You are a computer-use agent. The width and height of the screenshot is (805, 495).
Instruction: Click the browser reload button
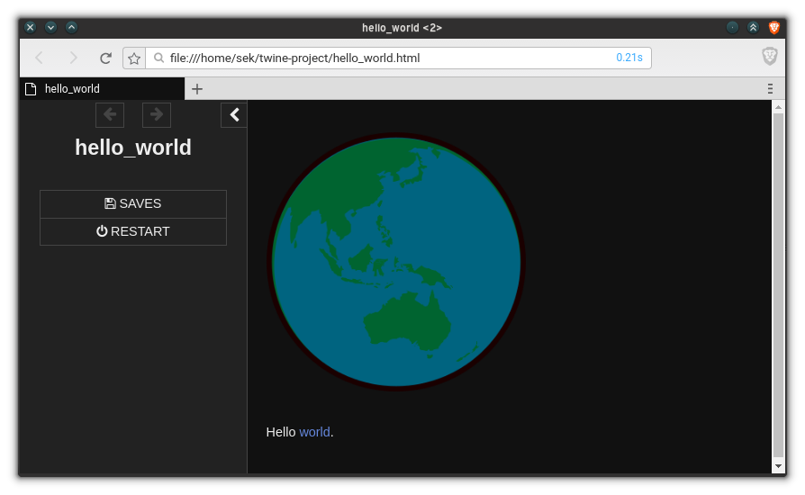(x=105, y=58)
